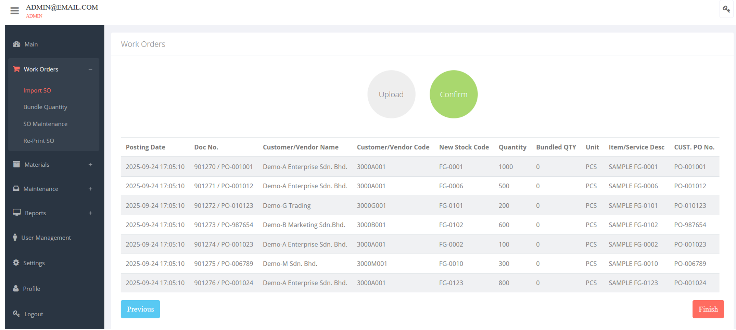Click the Main dashboard icon
736x330 pixels.
(x=16, y=44)
